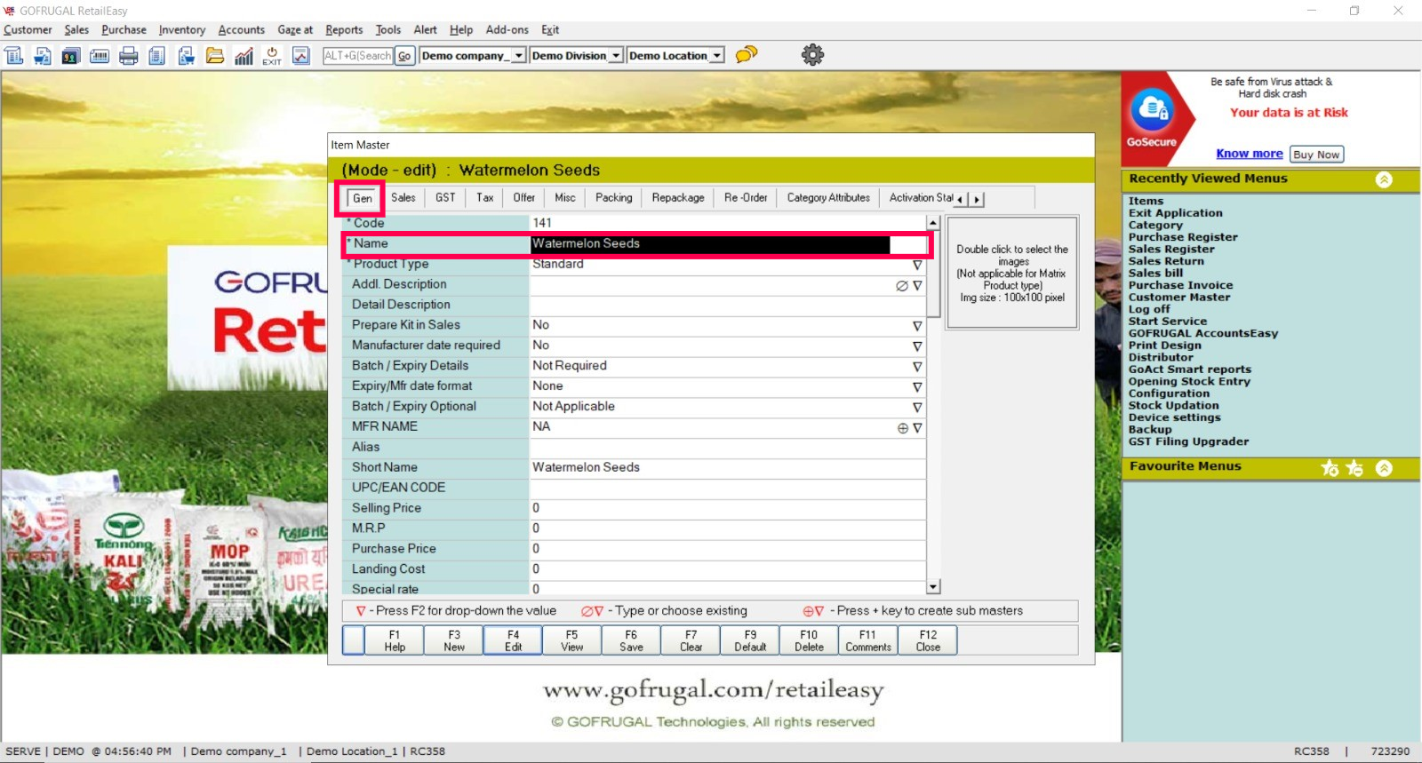Open the settings gear icon
The height and width of the screenshot is (763, 1422).
812,55
